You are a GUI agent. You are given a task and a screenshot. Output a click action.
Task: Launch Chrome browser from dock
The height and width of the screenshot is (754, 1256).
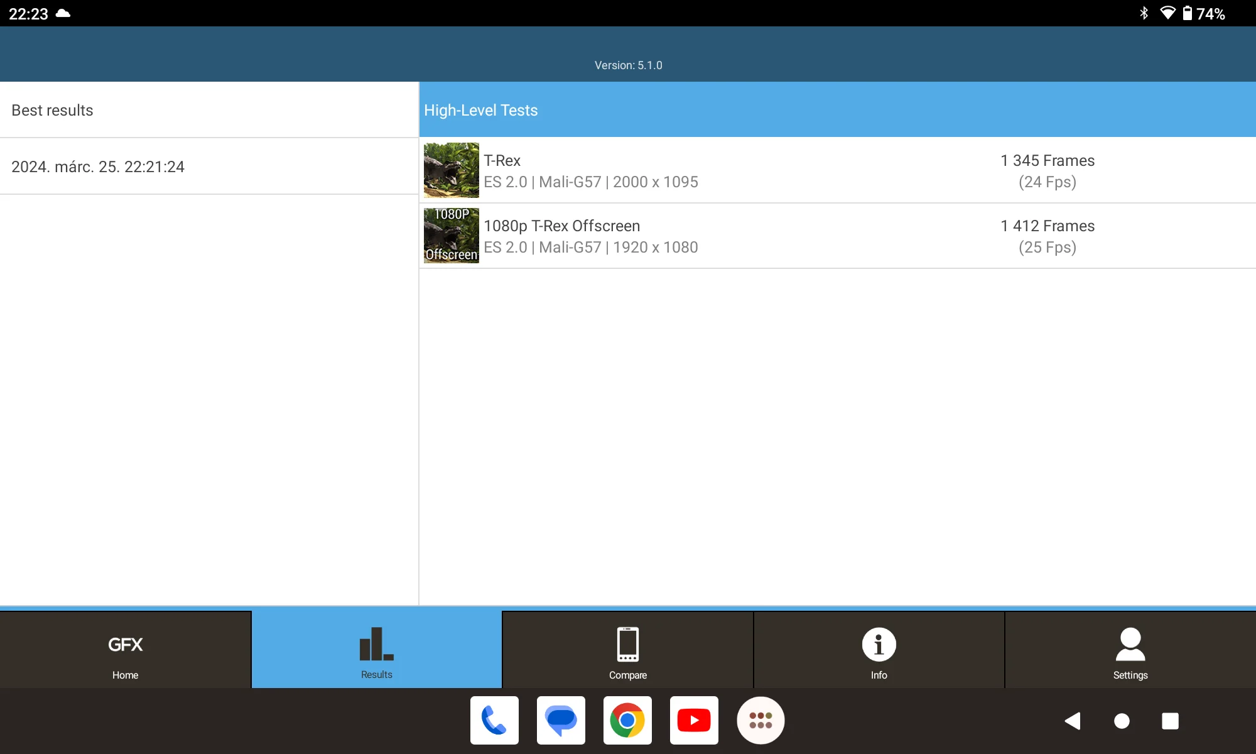(x=627, y=720)
